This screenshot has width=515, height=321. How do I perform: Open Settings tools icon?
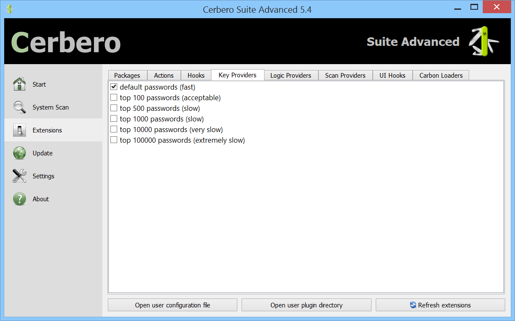point(20,176)
